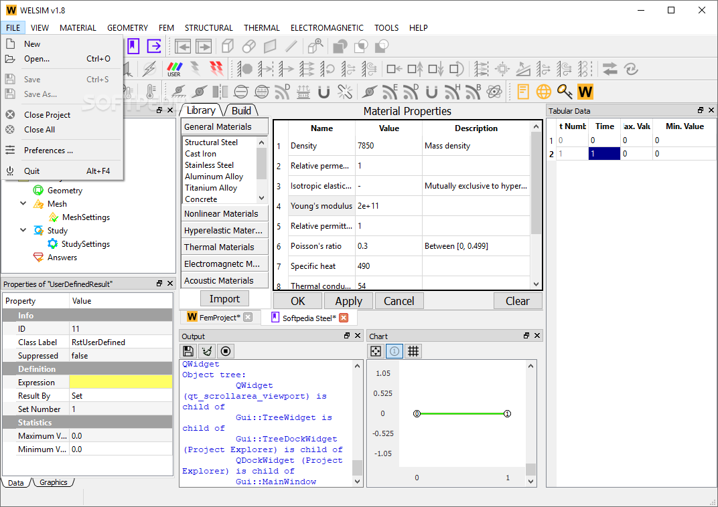Collapse the Study tree node
The height and width of the screenshot is (507, 718).
23,230
